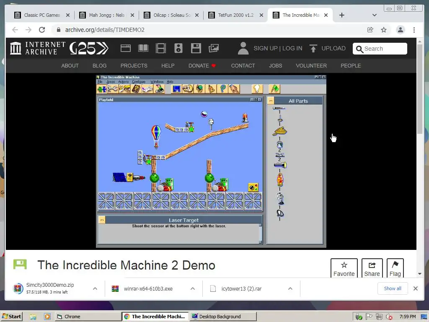Open the Internet Archive audio speaker icon

[x=178, y=48]
